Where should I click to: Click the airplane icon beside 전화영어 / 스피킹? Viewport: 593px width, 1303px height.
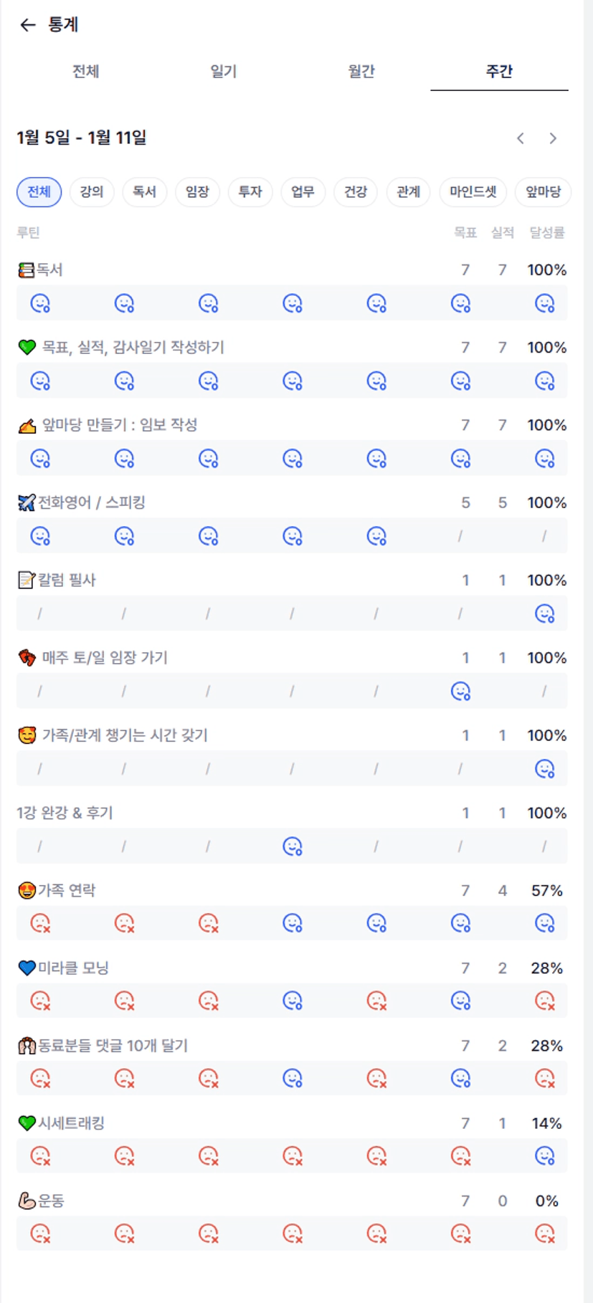26,503
